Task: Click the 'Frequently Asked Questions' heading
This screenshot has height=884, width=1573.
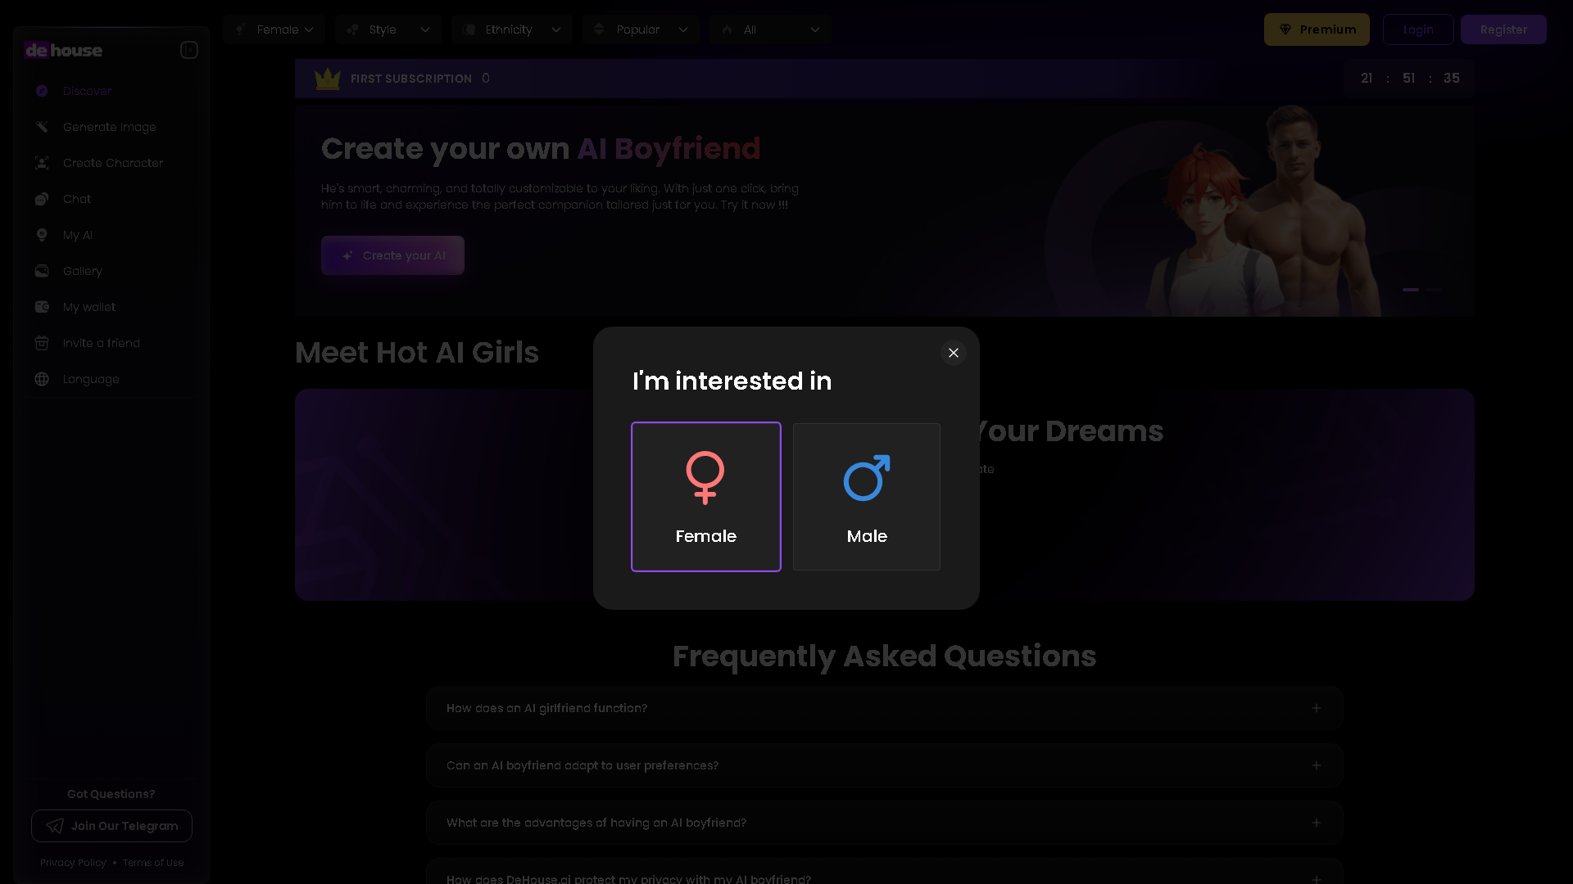Action: pyautogui.click(x=884, y=656)
